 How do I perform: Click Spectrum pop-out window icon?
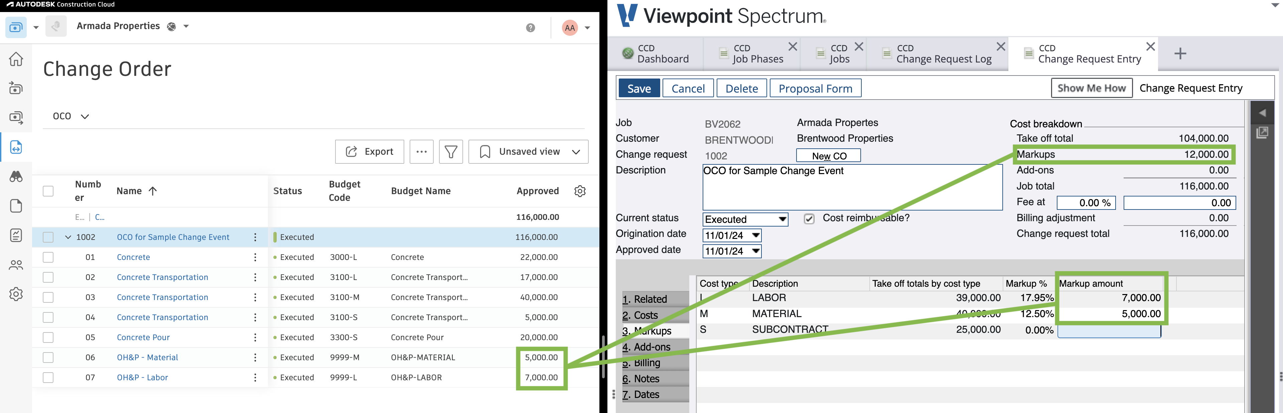point(1262,133)
